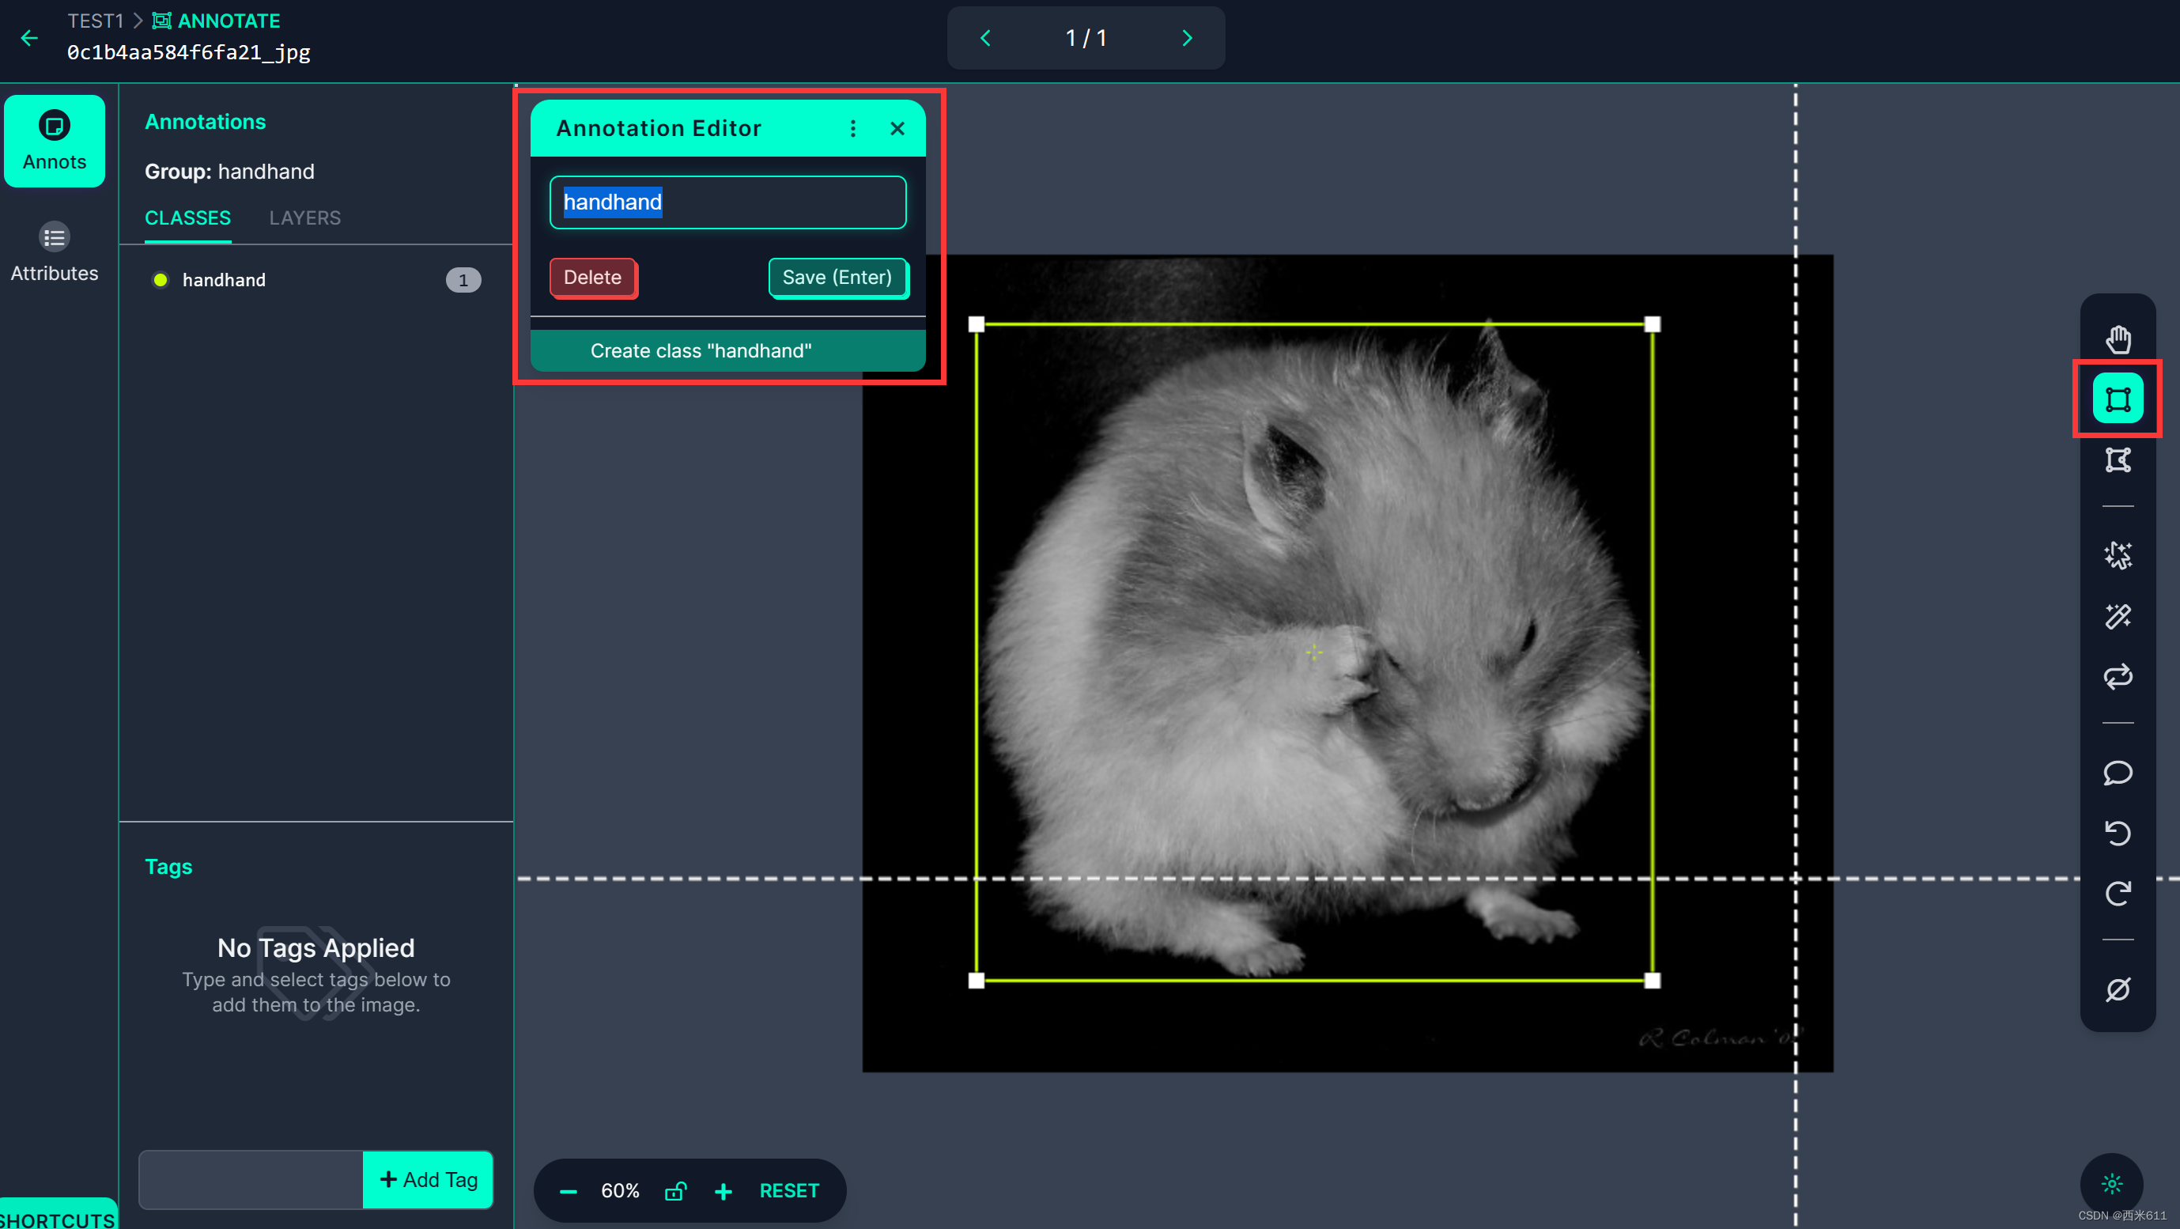The image size is (2180, 1229).
Task: Switch to the LAYERS tab
Action: tap(304, 218)
